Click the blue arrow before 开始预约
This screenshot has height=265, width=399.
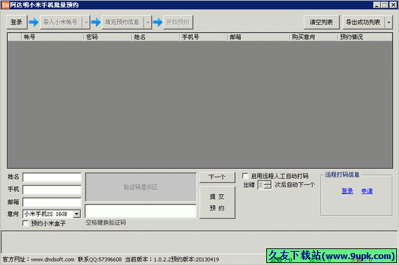157,22
